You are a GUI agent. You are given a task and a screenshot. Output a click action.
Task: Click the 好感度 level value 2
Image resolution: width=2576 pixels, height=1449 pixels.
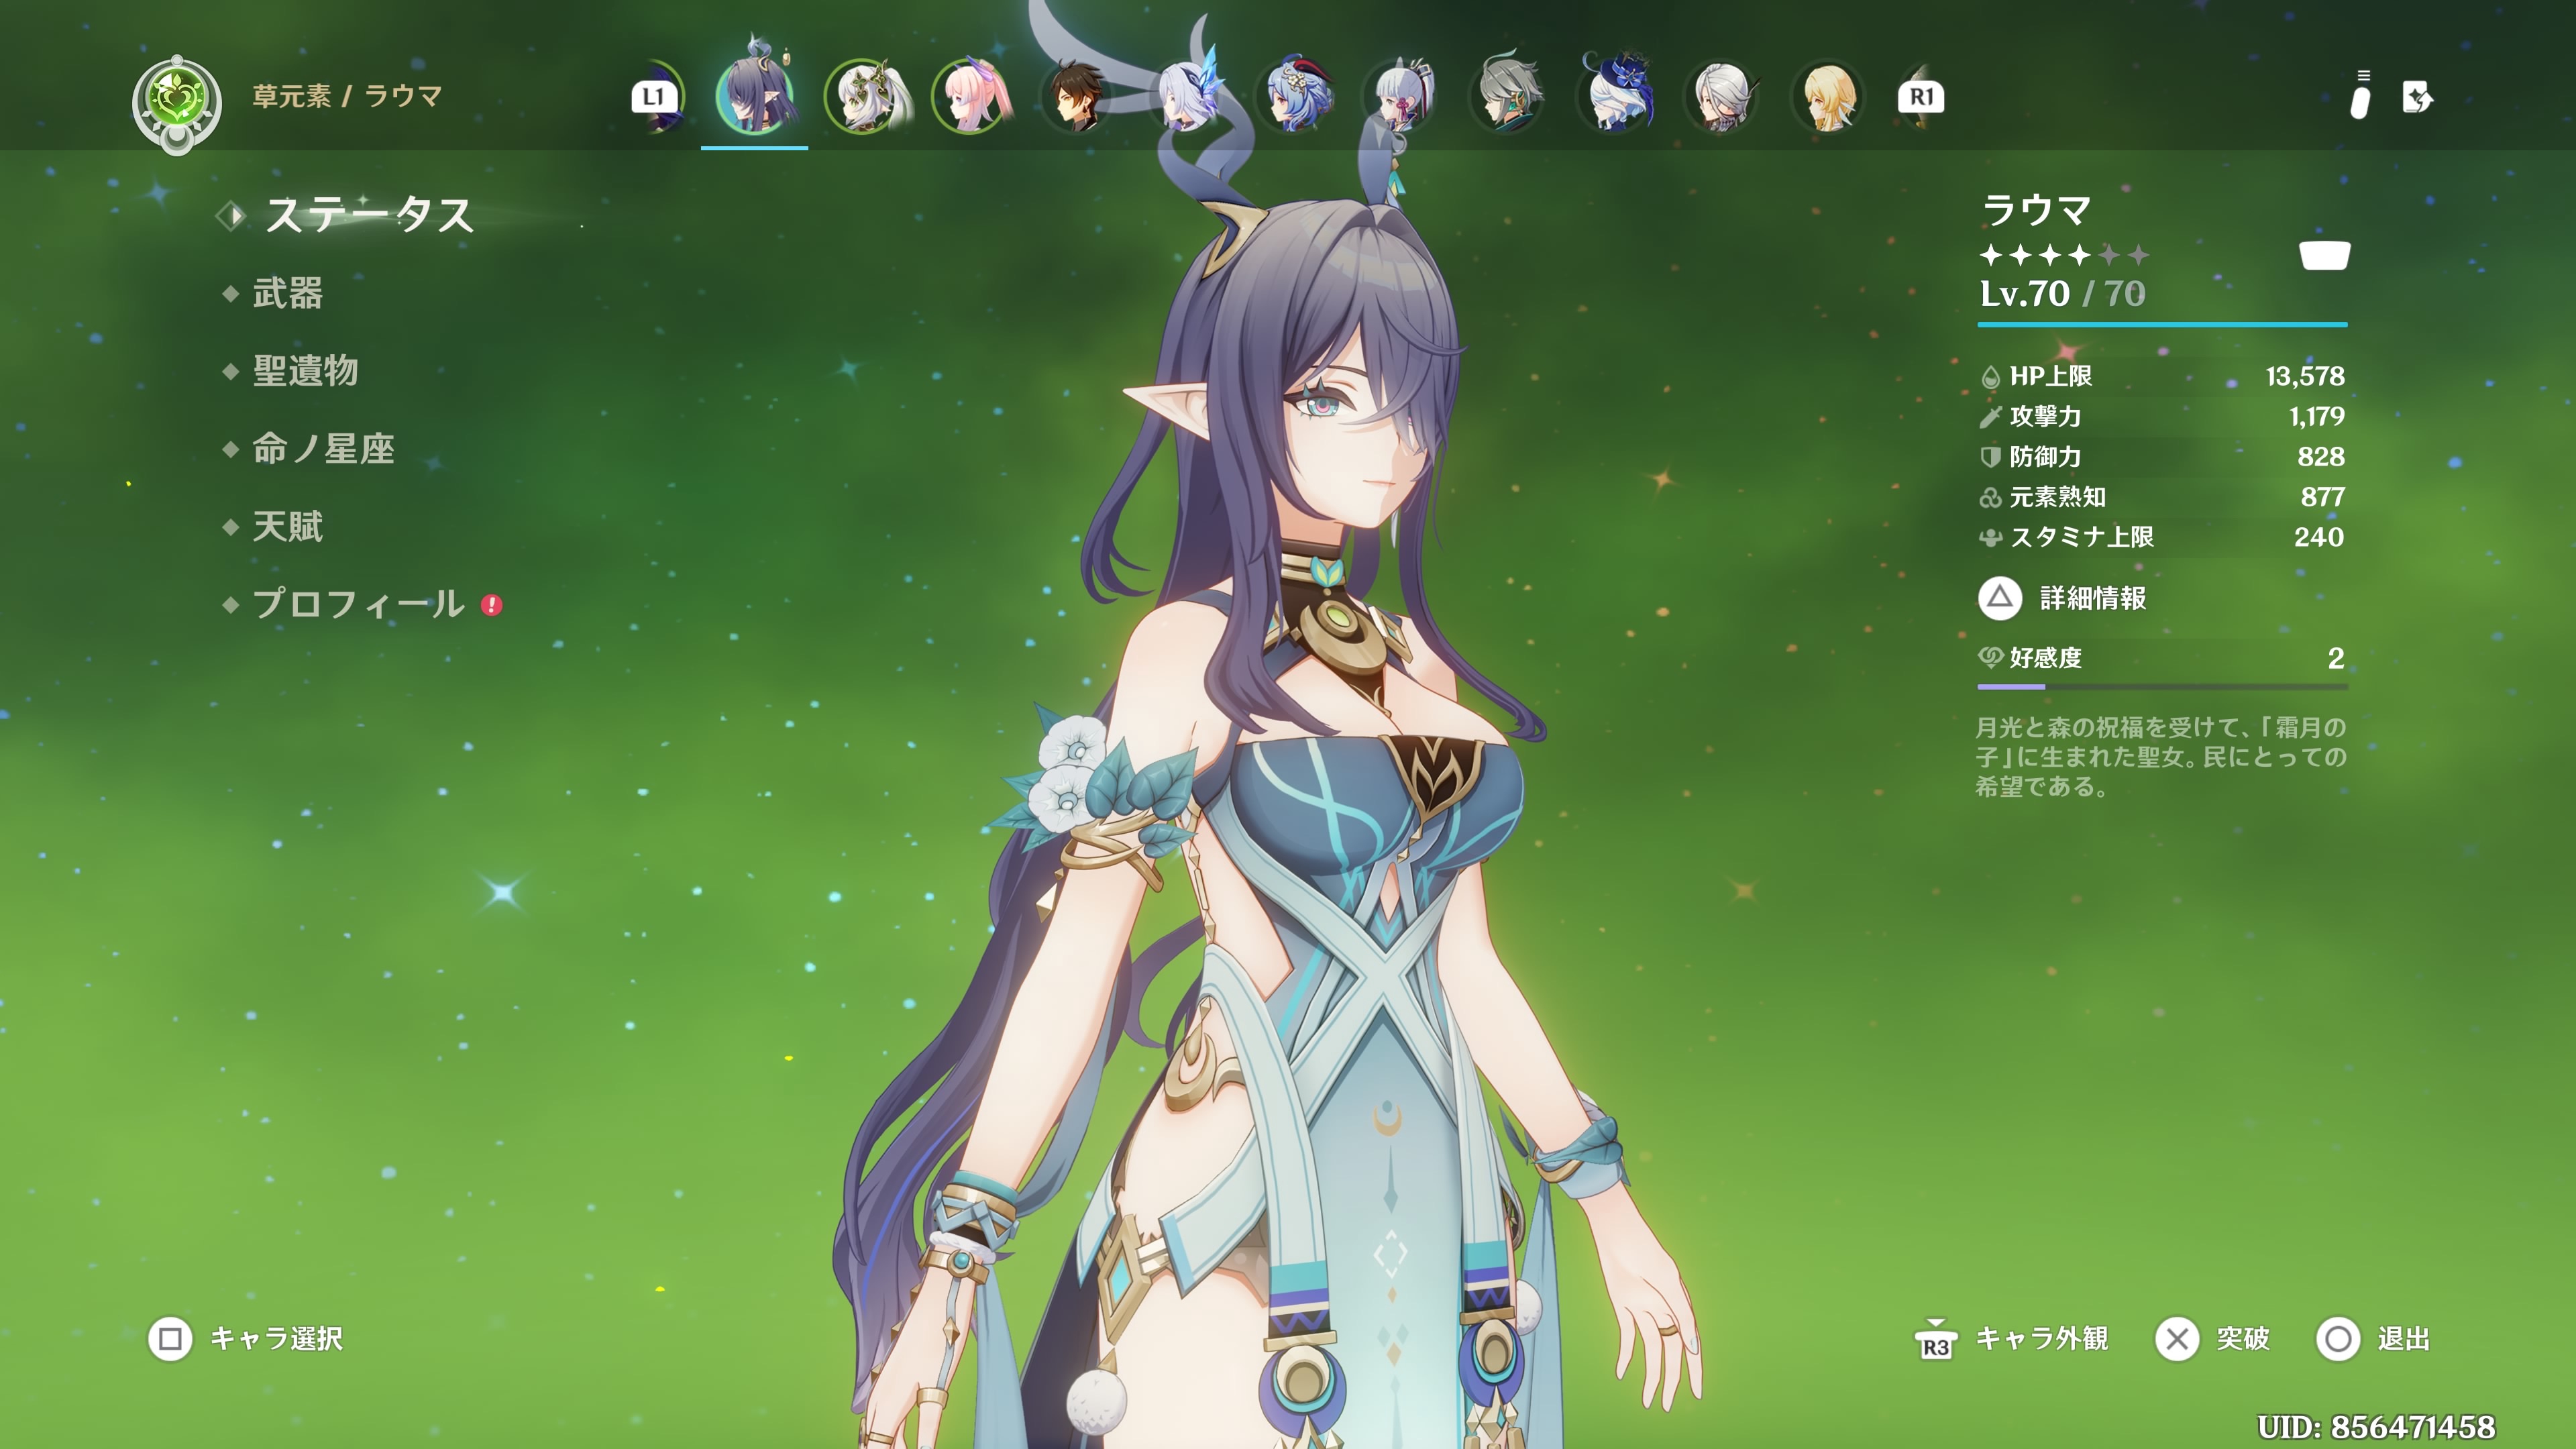[x=2336, y=658]
